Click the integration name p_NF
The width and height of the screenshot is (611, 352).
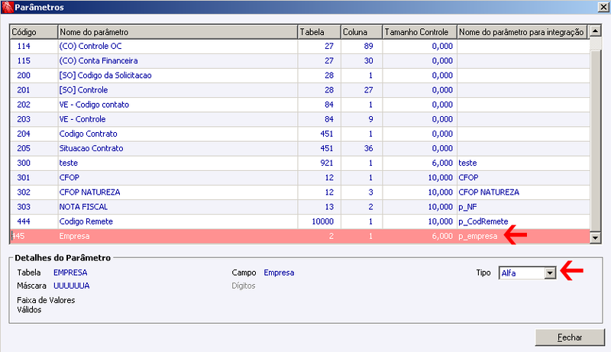[x=467, y=207]
